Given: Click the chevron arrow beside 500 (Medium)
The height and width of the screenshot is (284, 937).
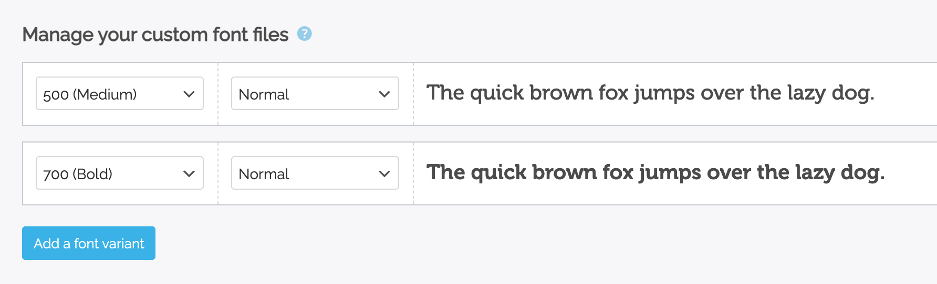Looking at the screenshot, I should pyautogui.click(x=189, y=94).
